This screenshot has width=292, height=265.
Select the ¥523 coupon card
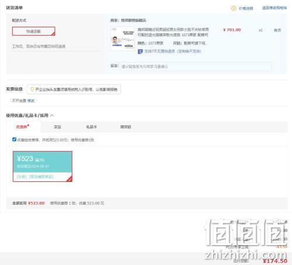pyautogui.click(x=43, y=166)
